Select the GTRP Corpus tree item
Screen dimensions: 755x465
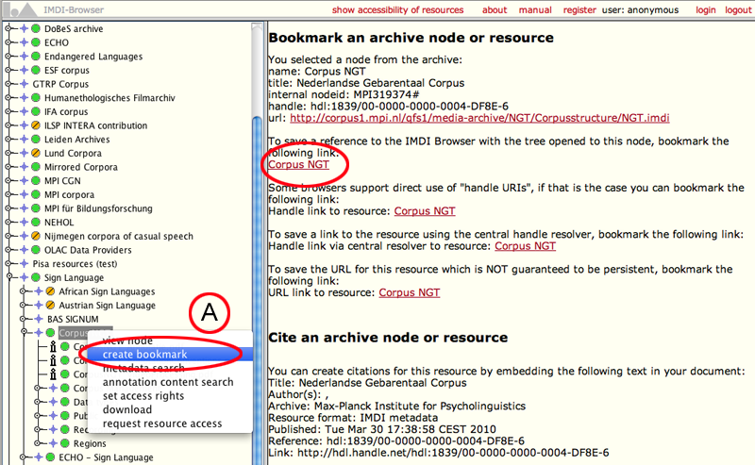(x=60, y=84)
